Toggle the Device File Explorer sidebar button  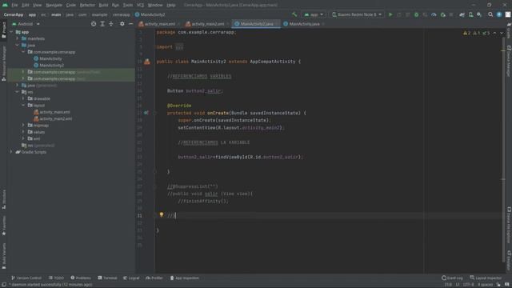[509, 226]
